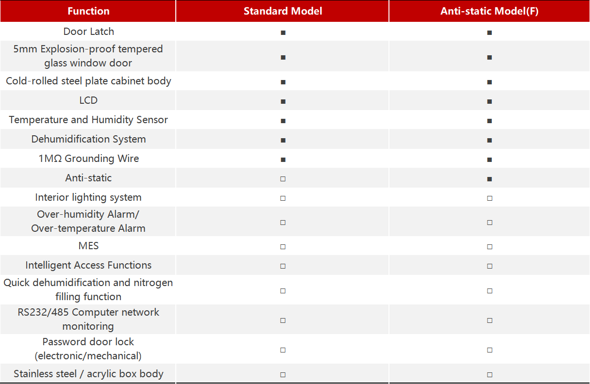Select the MES empty square under Standard Model
Screen dimensions: 590x384
[283, 247]
